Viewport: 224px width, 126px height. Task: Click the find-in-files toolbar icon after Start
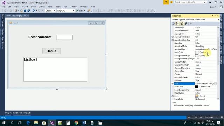(x=89, y=11)
